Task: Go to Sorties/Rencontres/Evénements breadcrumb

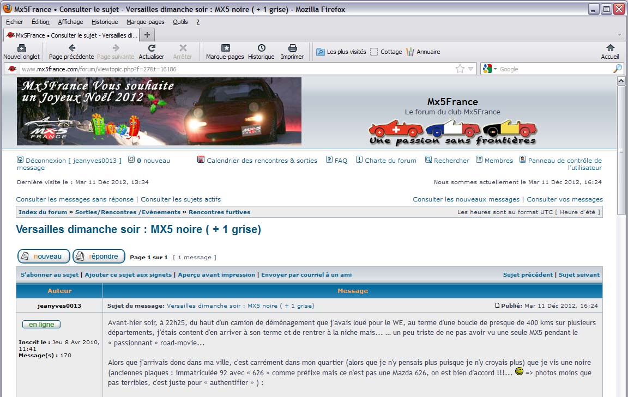Action: coord(128,212)
